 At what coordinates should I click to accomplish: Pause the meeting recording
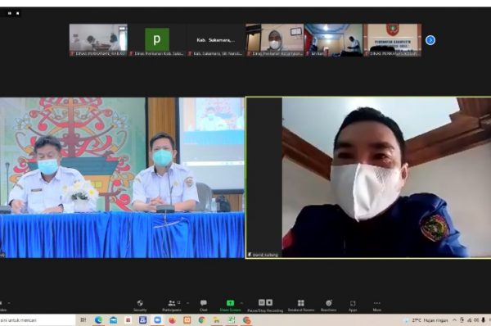click(262, 302)
